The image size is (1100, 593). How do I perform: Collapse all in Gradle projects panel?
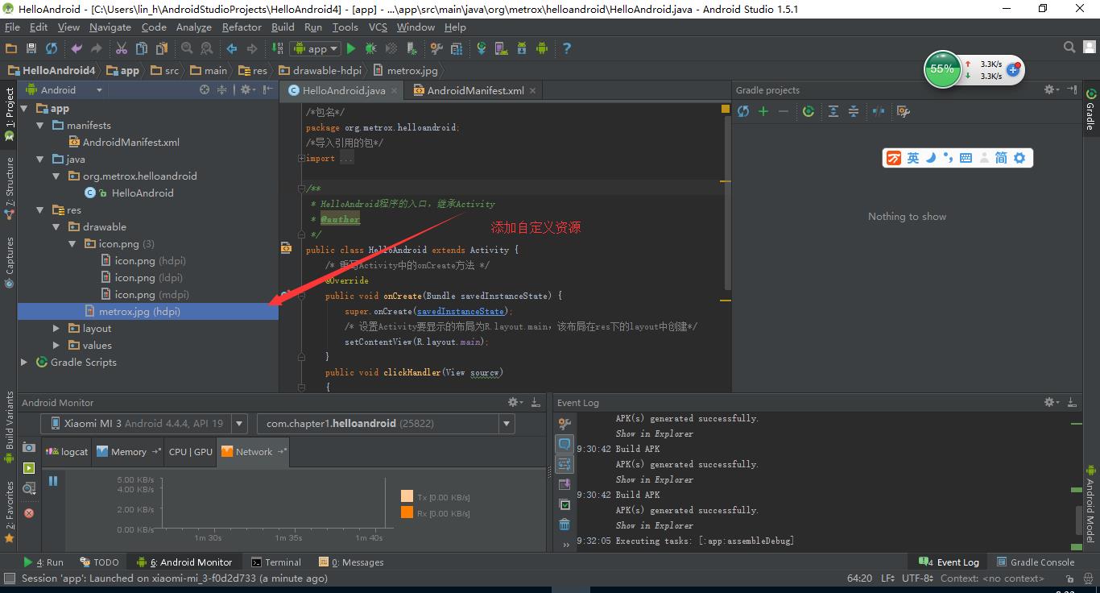click(x=854, y=111)
